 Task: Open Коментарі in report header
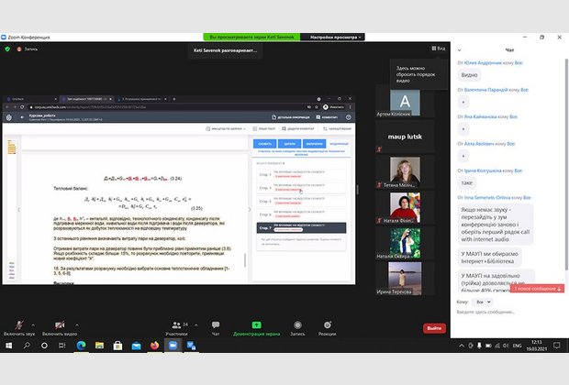(x=327, y=117)
